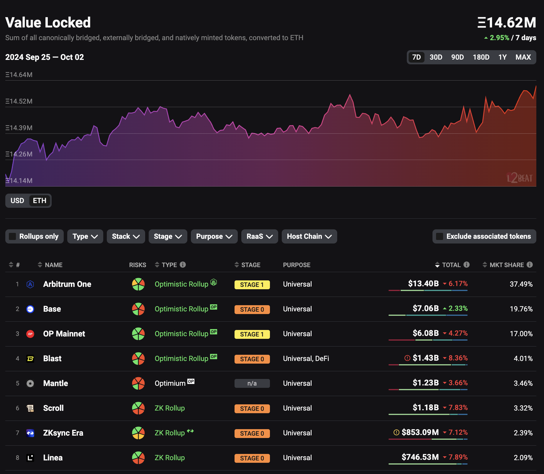Open Base risk pizza chart

point(138,309)
